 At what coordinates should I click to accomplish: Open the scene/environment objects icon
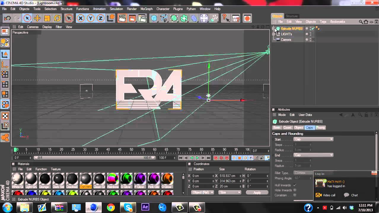click(x=204, y=18)
